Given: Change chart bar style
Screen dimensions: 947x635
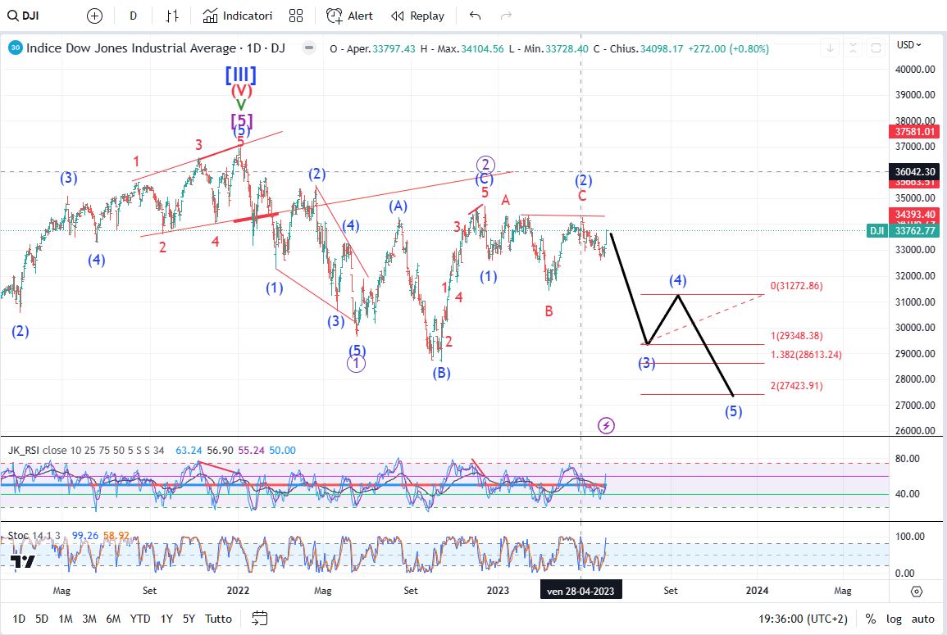Looking at the screenshot, I should 172,16.
